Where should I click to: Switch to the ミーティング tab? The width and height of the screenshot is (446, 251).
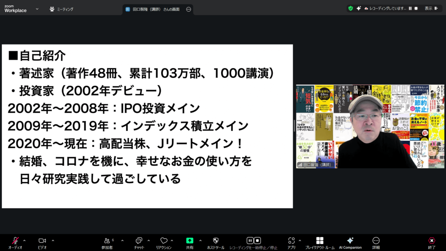point(61,9)
